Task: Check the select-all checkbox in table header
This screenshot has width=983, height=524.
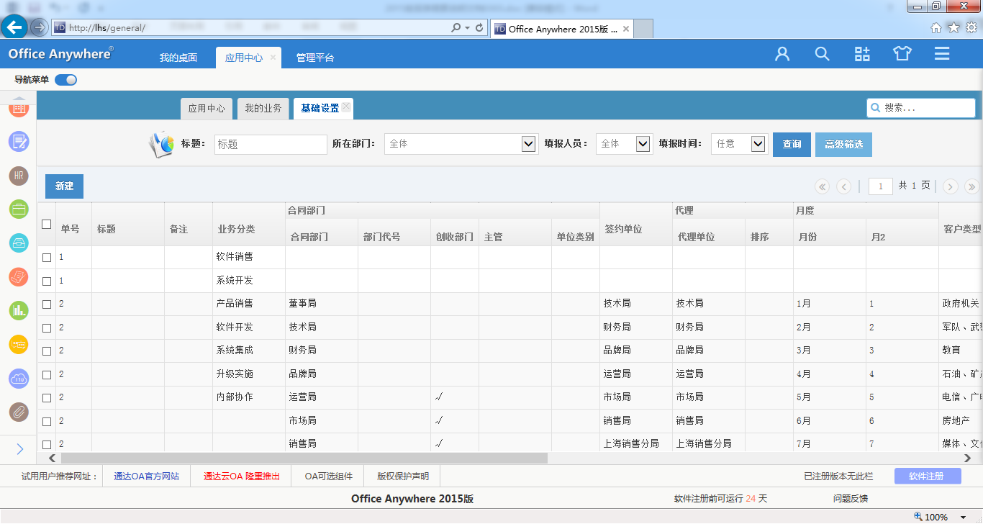Action: coord(46,224)
